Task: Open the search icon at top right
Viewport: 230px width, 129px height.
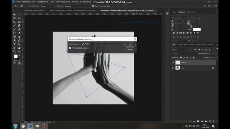Action: (x=205, y=6)
